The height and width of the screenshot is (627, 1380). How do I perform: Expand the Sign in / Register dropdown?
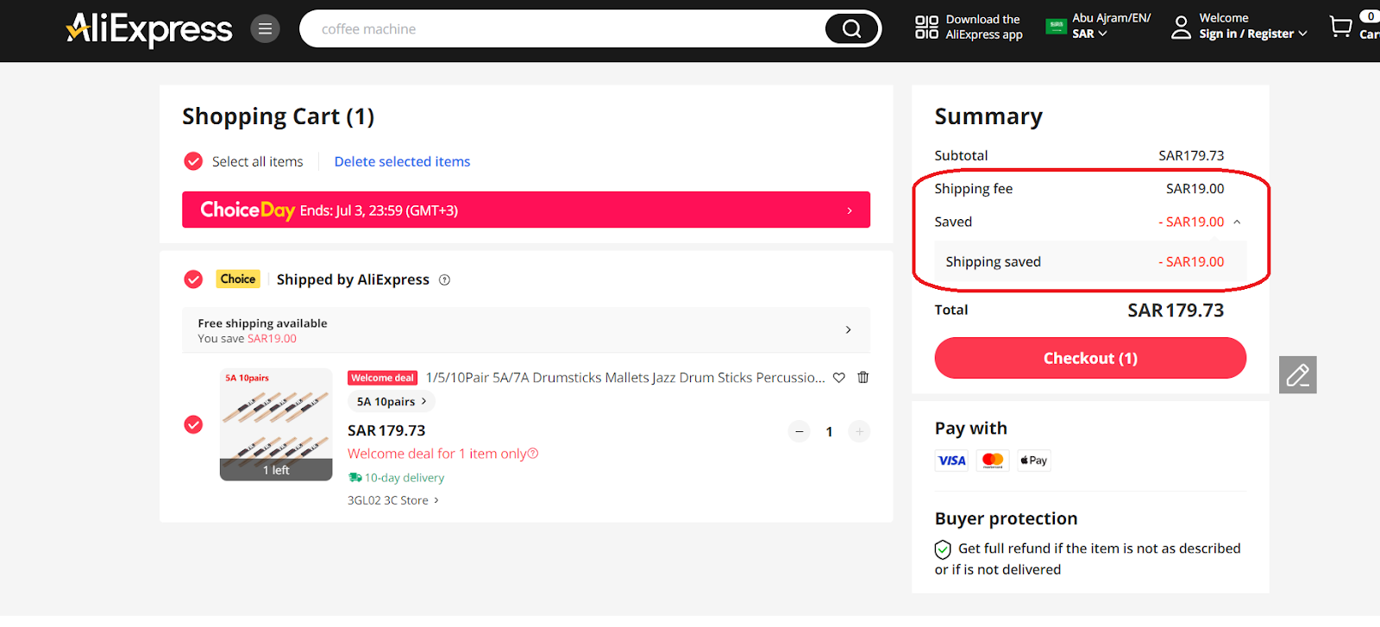coord(1253,34)
